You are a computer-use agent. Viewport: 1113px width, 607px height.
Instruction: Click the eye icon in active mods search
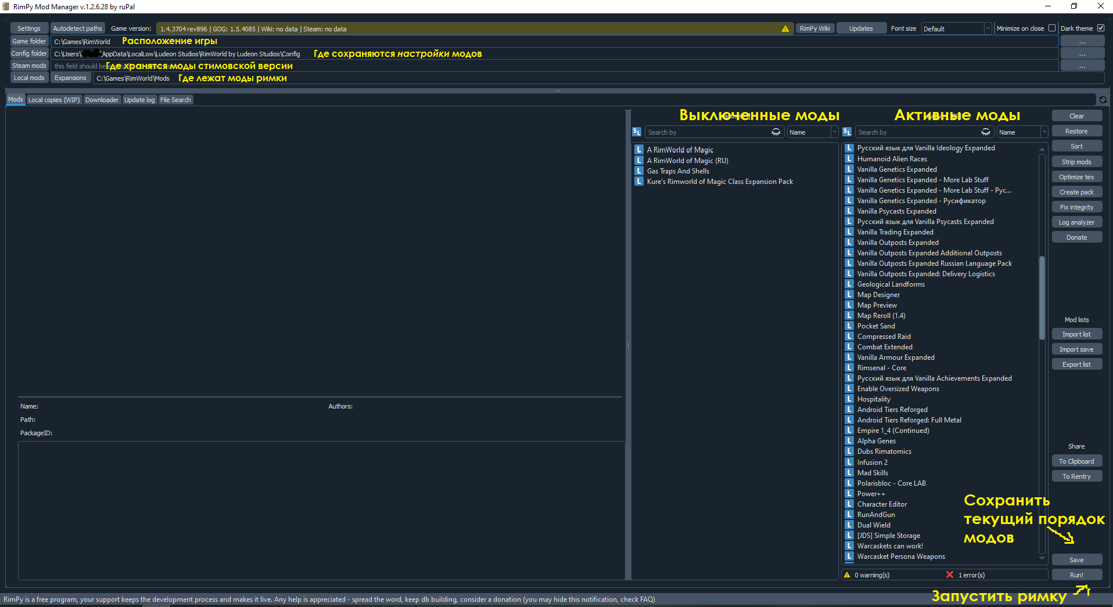(985, 132)
